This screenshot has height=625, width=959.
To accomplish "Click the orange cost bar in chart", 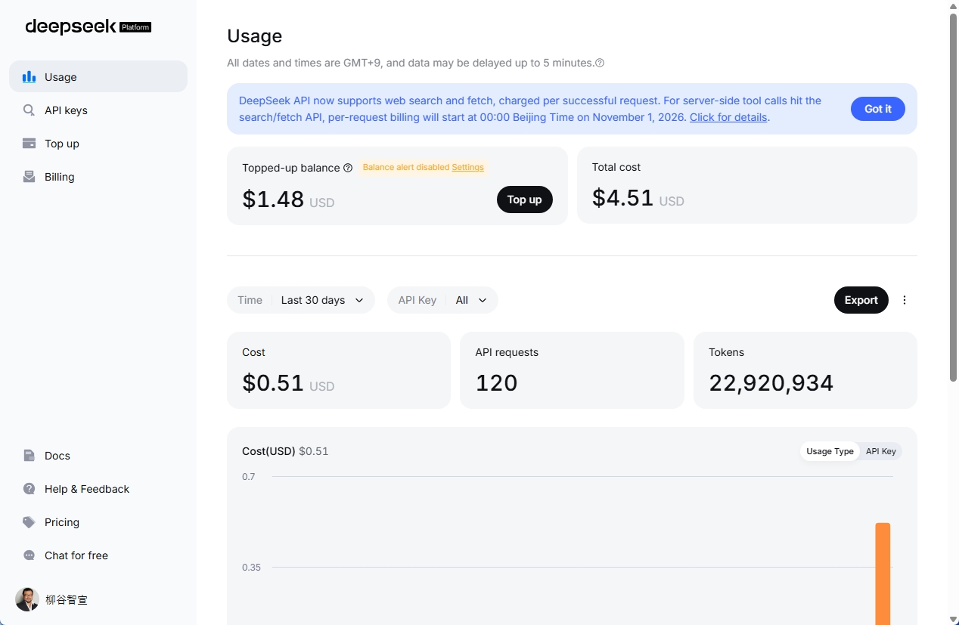I will pyautogui.click(x=883, y=574).
